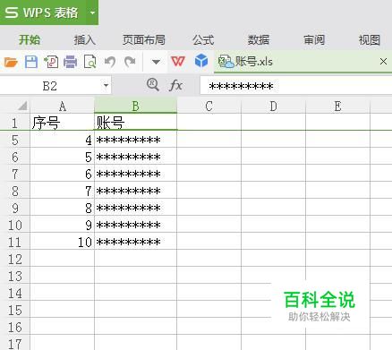This screenshot has width=392, height=350.
Task: Select the masked 账号 cell in row 11
Action: tap(136, 242)
